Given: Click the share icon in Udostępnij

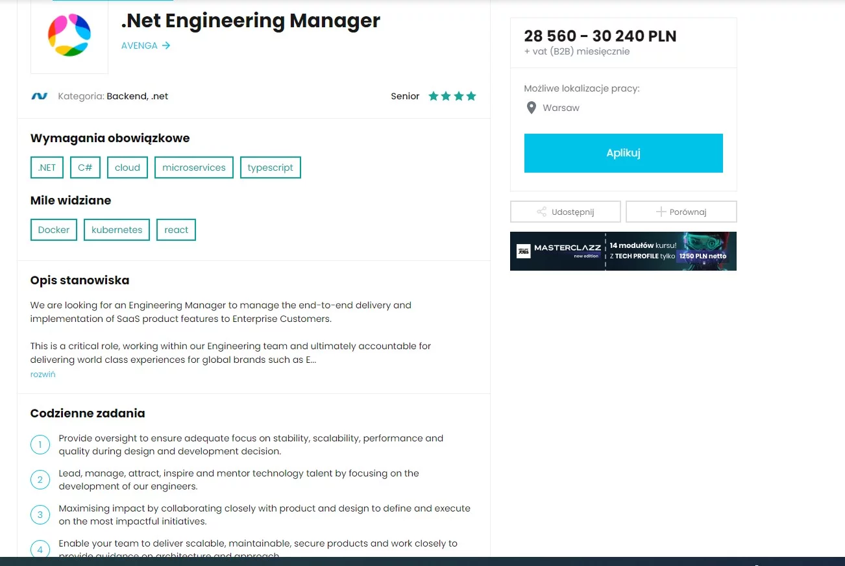Looking at the screenshot, I should 541,212.
